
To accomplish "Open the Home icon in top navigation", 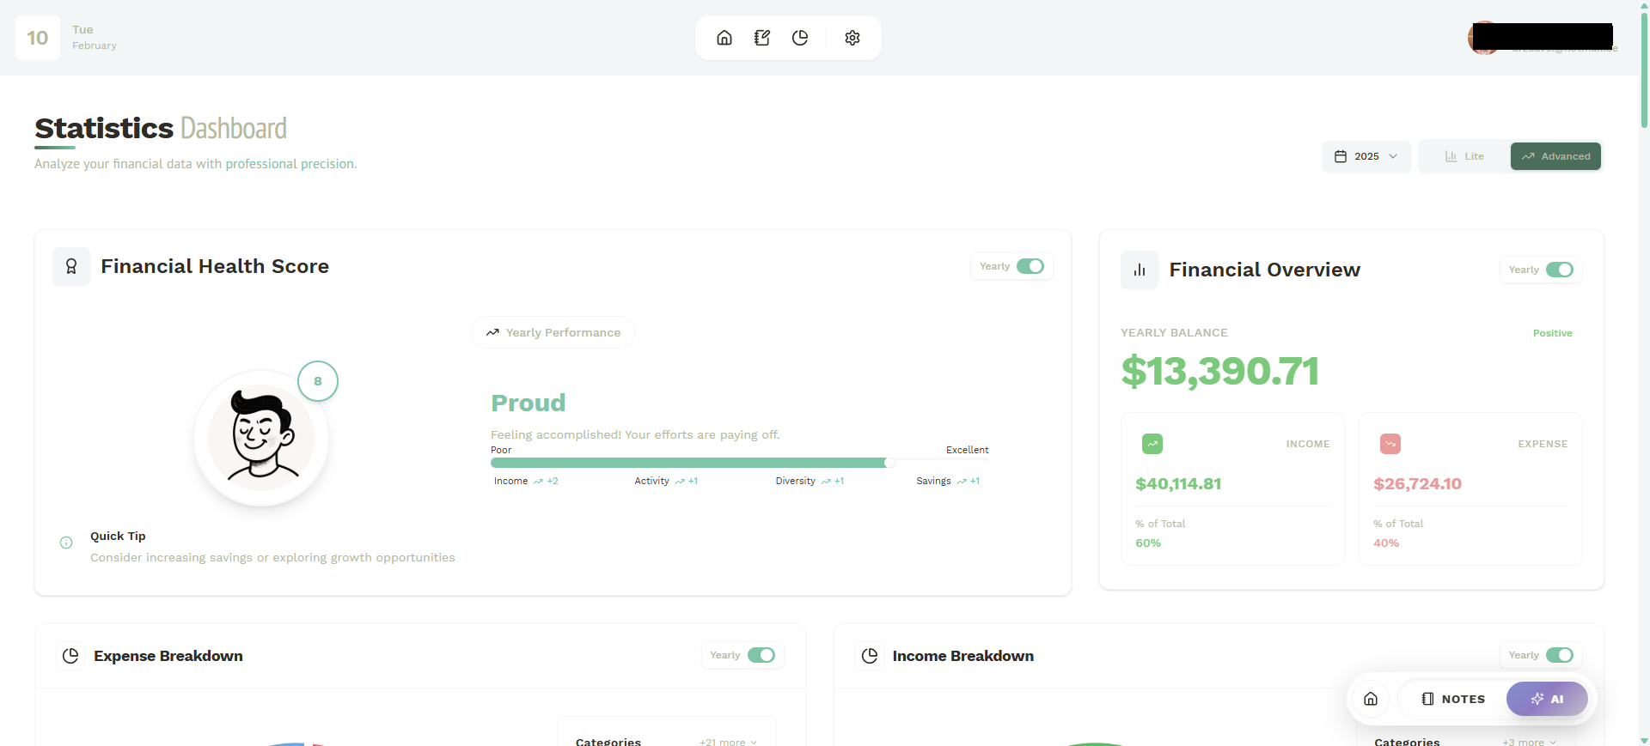I will pos(724,38).
